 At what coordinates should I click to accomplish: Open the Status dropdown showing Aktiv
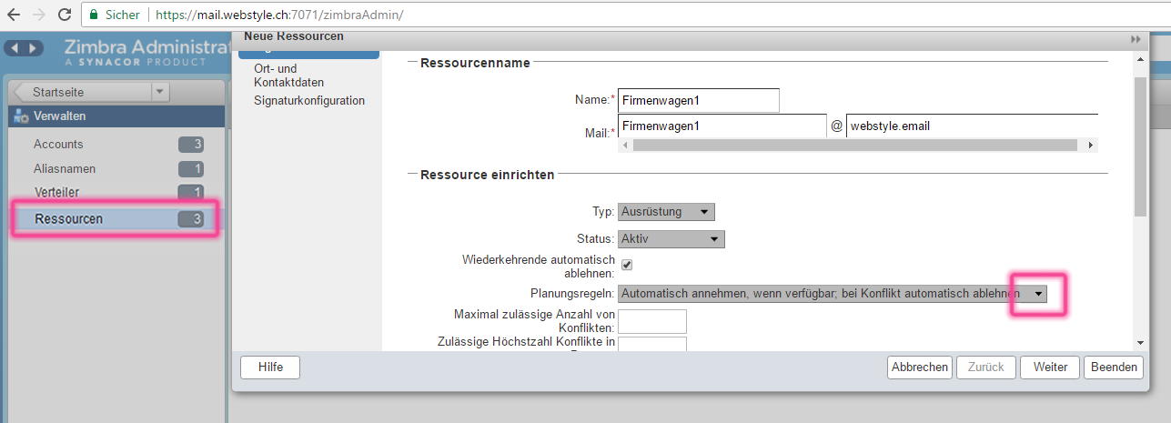[x=671, y=239]
